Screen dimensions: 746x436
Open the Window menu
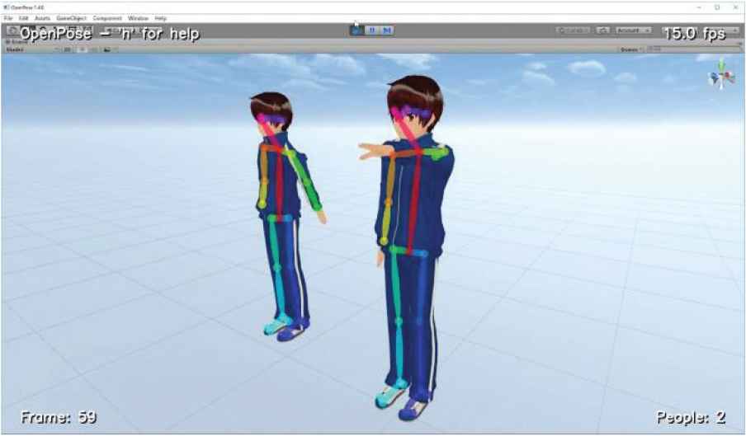(138, 18)
